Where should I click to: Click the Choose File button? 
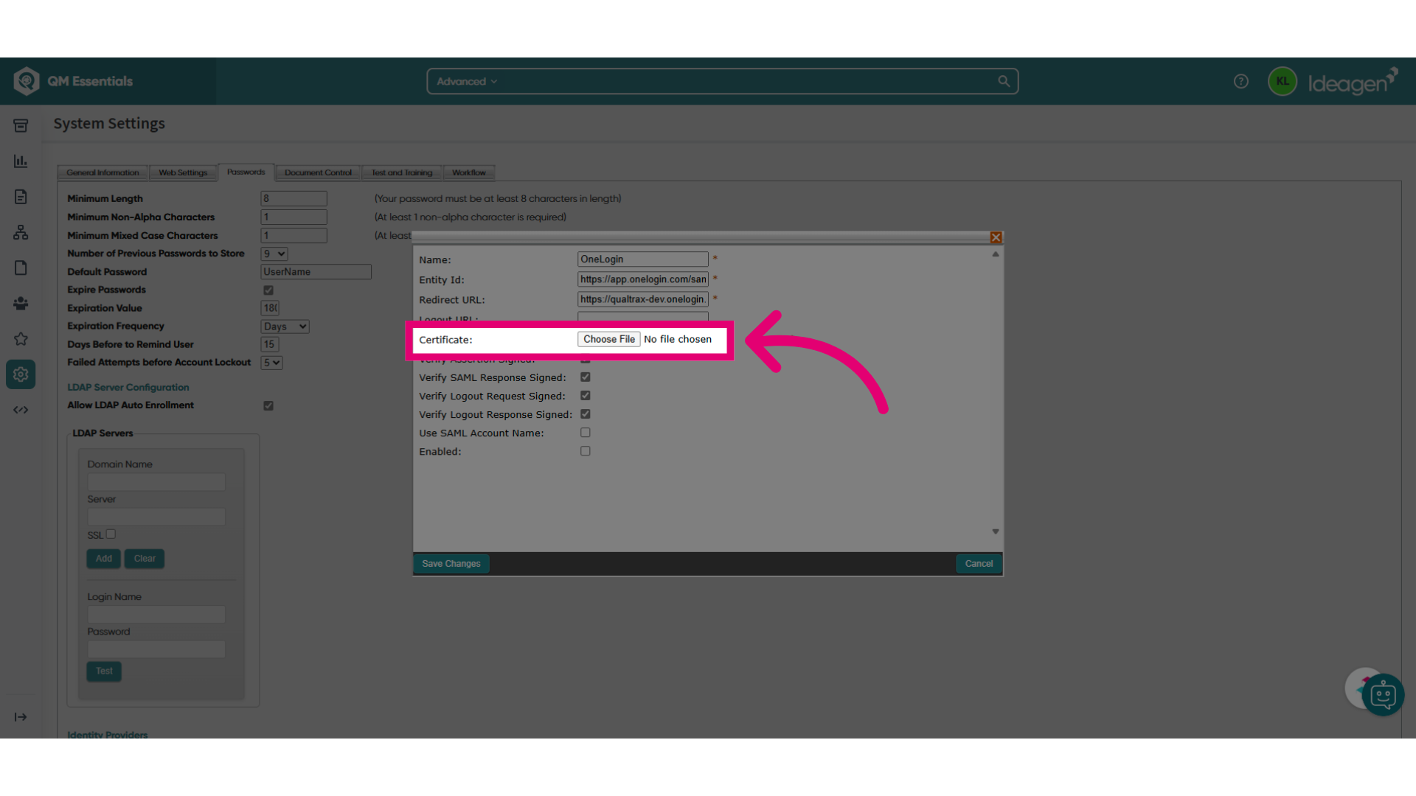click(608, 339)
